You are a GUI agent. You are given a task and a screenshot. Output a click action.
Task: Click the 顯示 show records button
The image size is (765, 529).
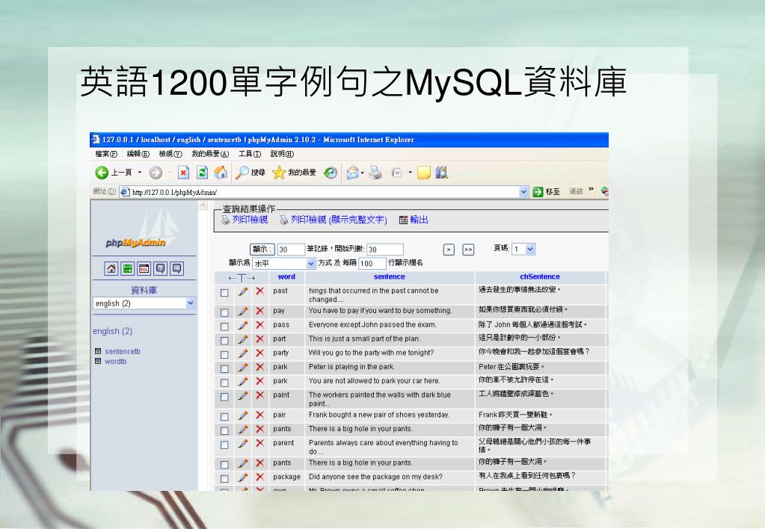[262, 249]
